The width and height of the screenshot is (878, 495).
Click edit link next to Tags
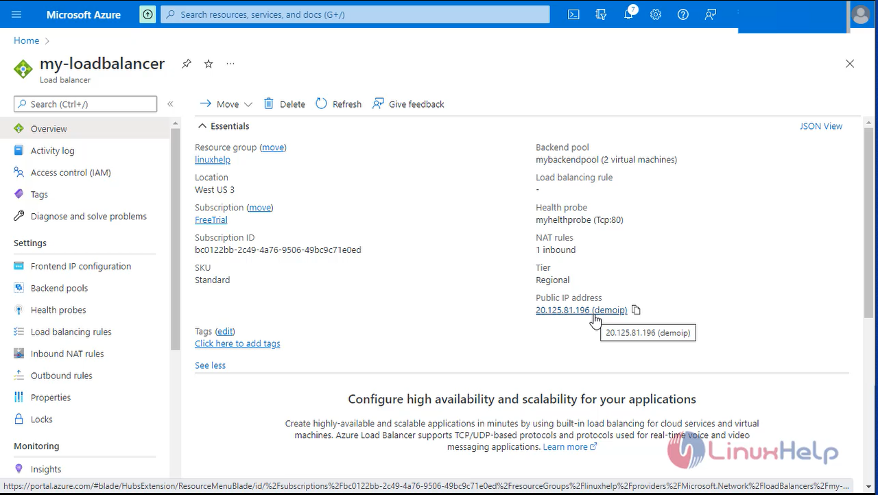click(225, 331)
